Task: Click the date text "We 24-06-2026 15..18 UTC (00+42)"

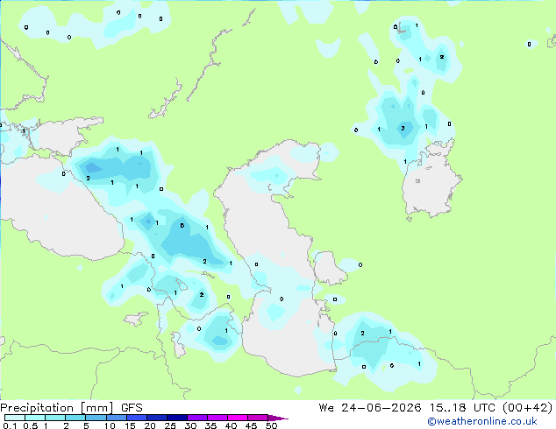Action: click(x=436, y=407)
